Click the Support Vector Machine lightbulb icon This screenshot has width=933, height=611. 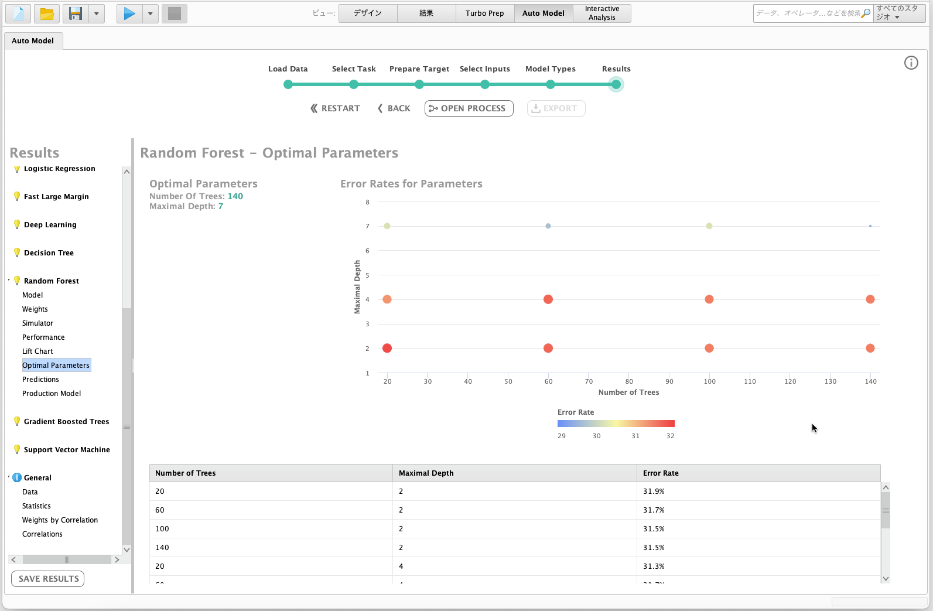[x=17, y=449]
